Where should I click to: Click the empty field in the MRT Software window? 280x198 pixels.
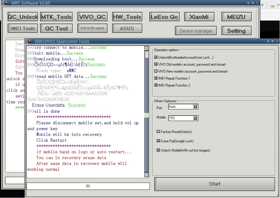15,180
